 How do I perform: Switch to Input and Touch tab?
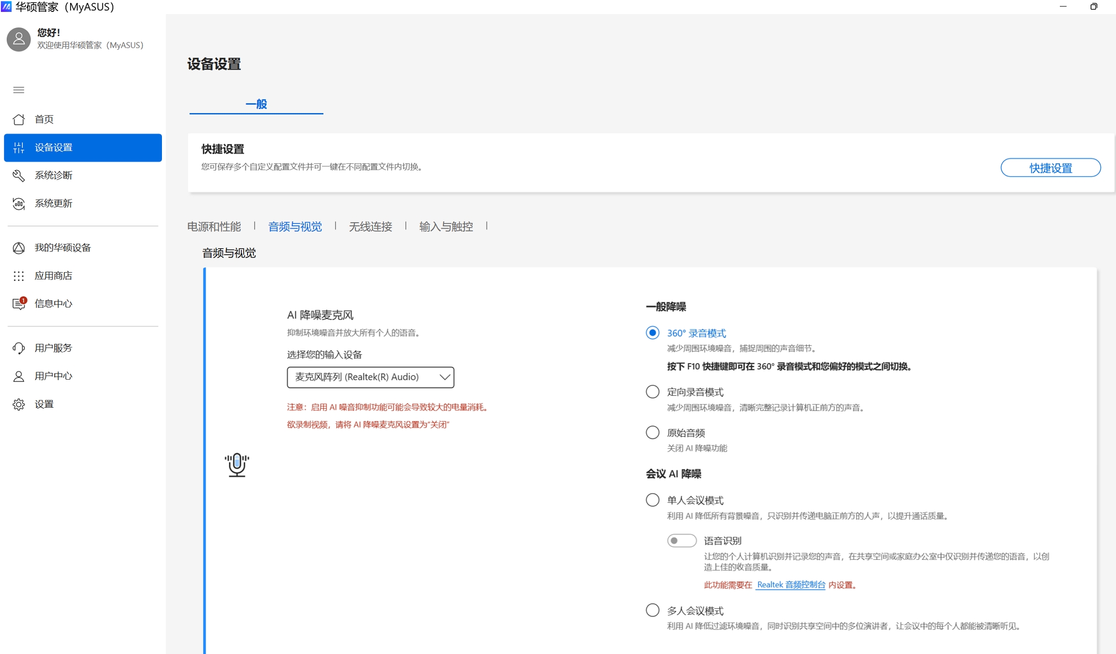tap(446, 227)
